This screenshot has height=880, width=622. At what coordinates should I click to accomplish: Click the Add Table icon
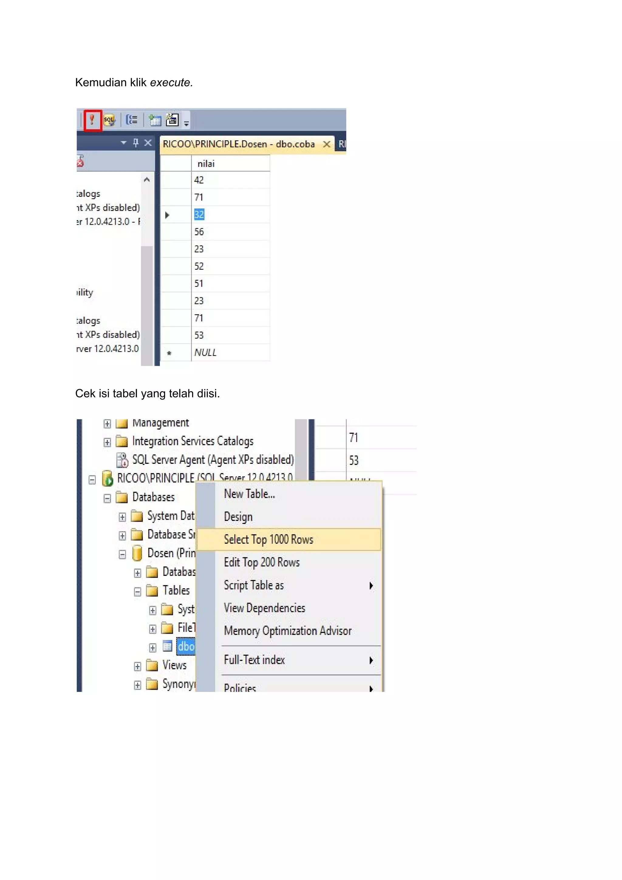click(155, 120)
